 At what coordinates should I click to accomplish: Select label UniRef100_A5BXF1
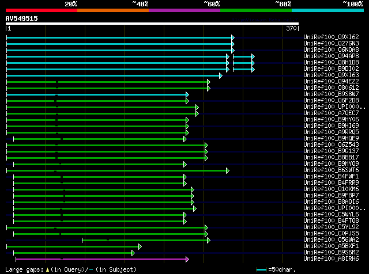pyautogui.click(x=331, y=246)
